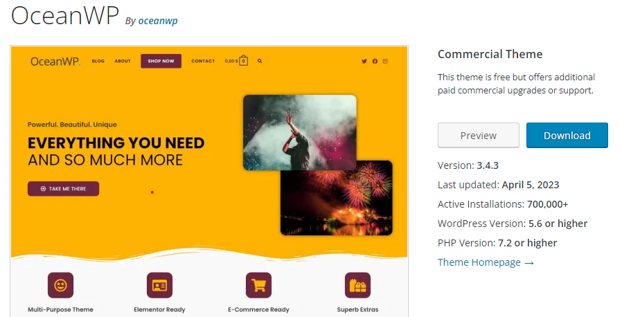Click the Take Me There button

(63, 188)
